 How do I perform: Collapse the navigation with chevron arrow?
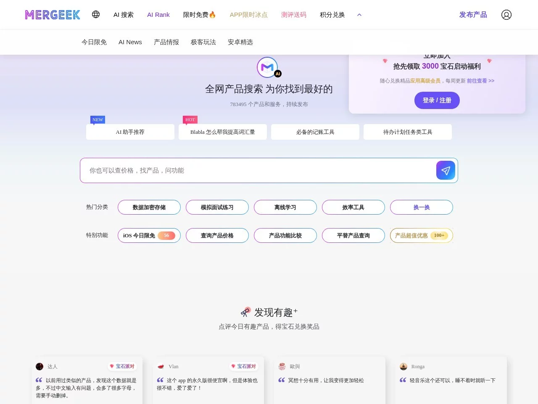coord(359,15)
